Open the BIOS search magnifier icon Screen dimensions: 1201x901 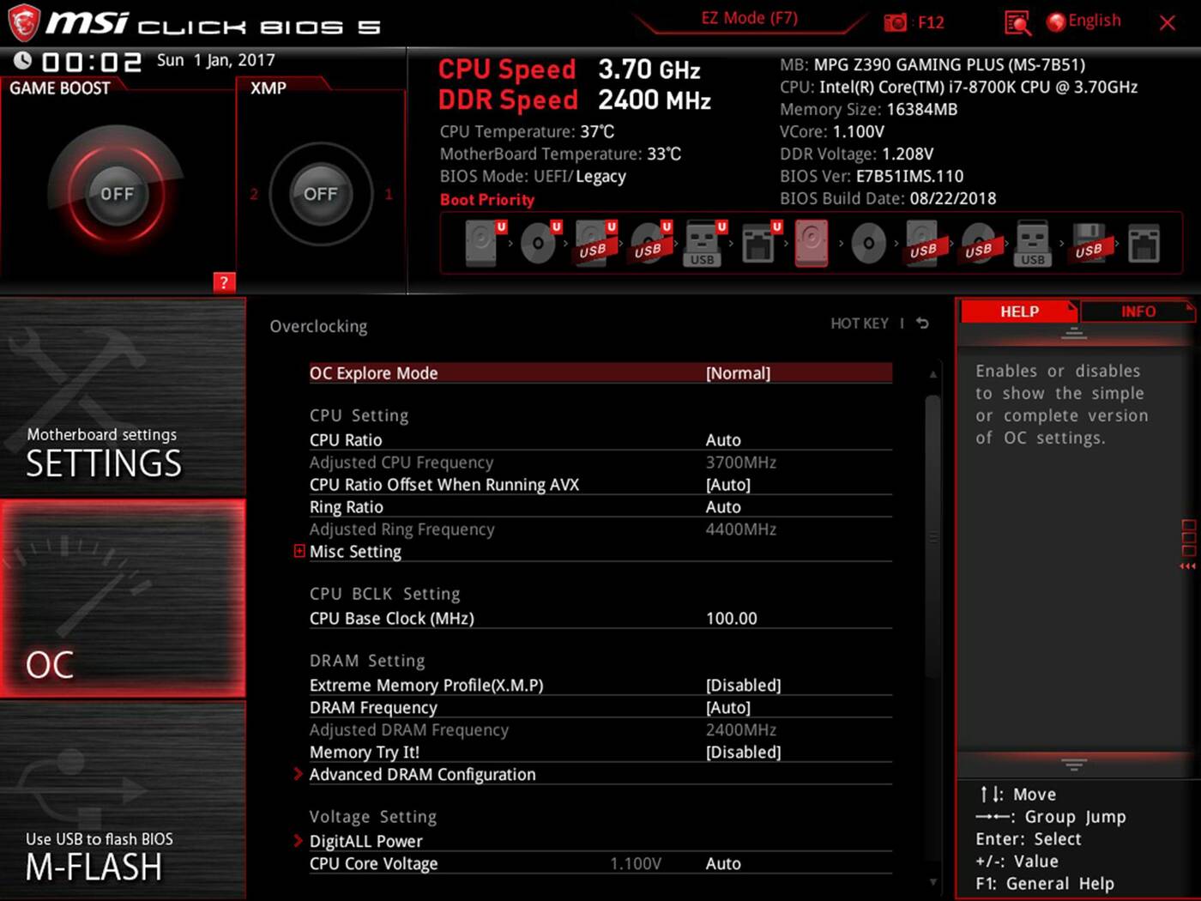point(1017,22)
